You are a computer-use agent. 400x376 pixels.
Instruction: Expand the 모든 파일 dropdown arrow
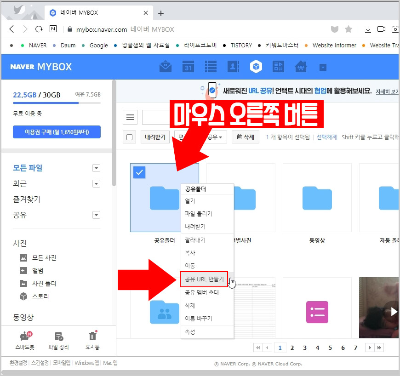click(x=96, y=168)
